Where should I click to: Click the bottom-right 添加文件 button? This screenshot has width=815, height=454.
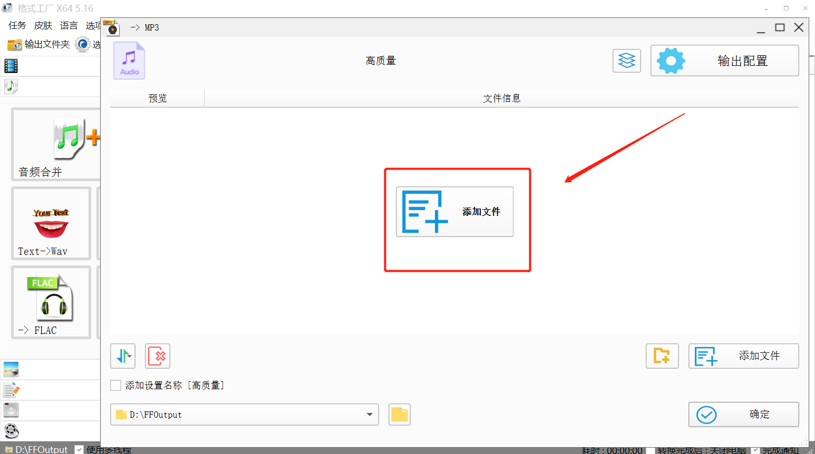(743, 356)
